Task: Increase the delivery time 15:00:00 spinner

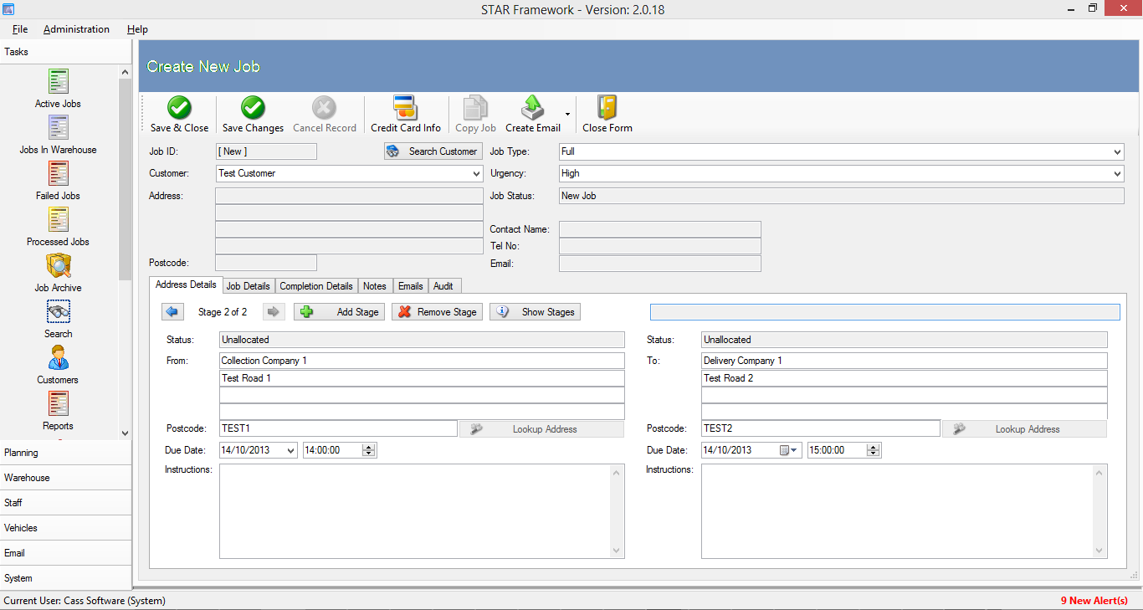Action: click(x=874, y=447)
